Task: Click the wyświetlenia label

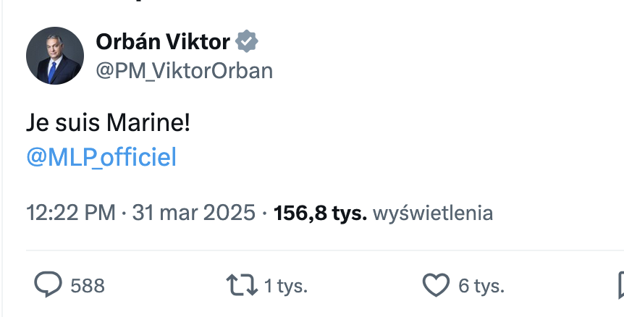Action: pos(432,214)
